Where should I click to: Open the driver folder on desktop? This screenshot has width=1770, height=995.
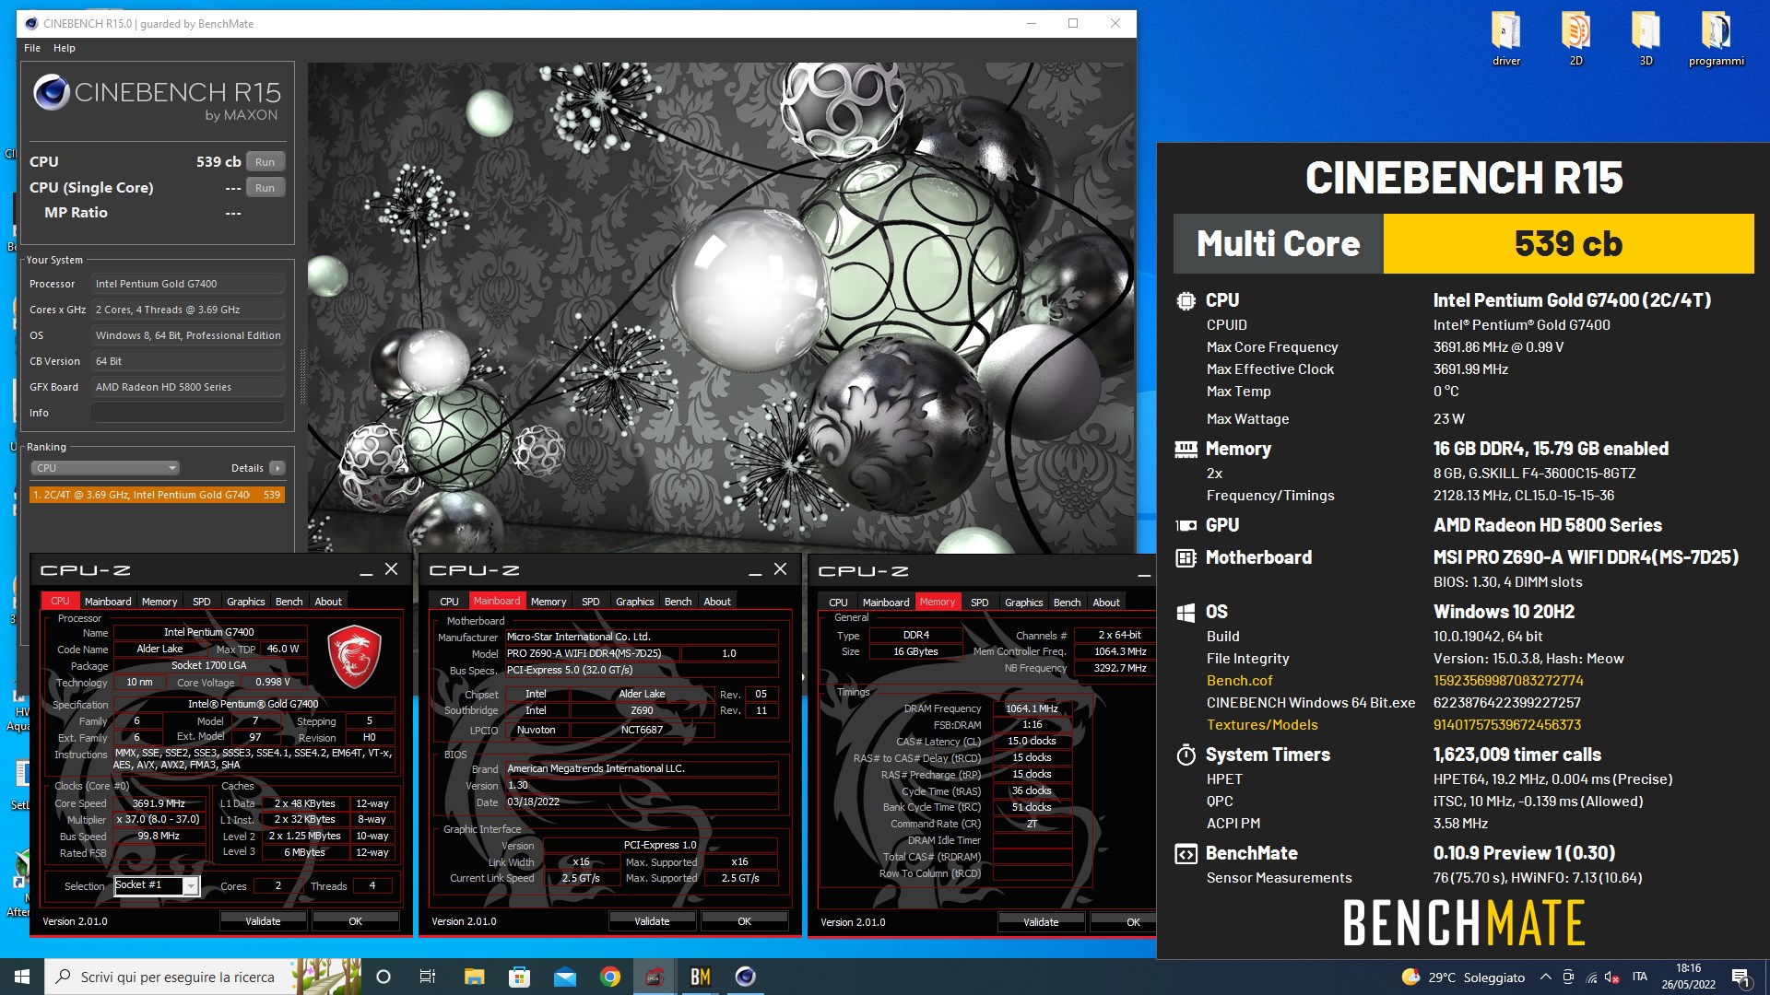pos(1506,39)
